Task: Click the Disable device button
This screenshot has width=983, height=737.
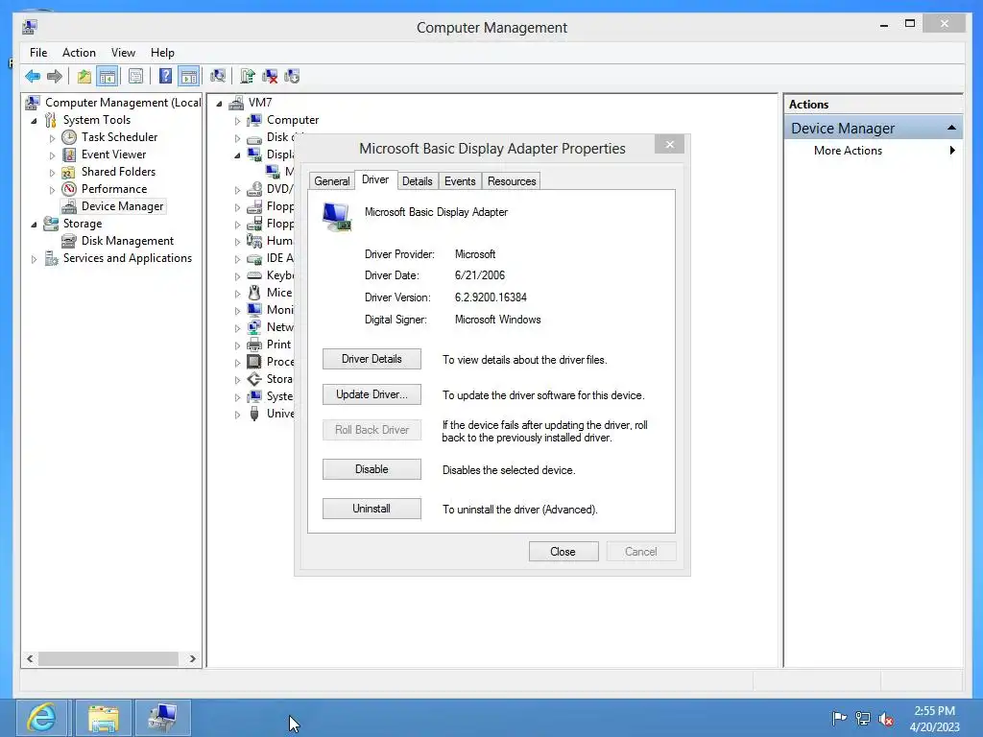Action: pyautogui.click(x=372, y=469)
